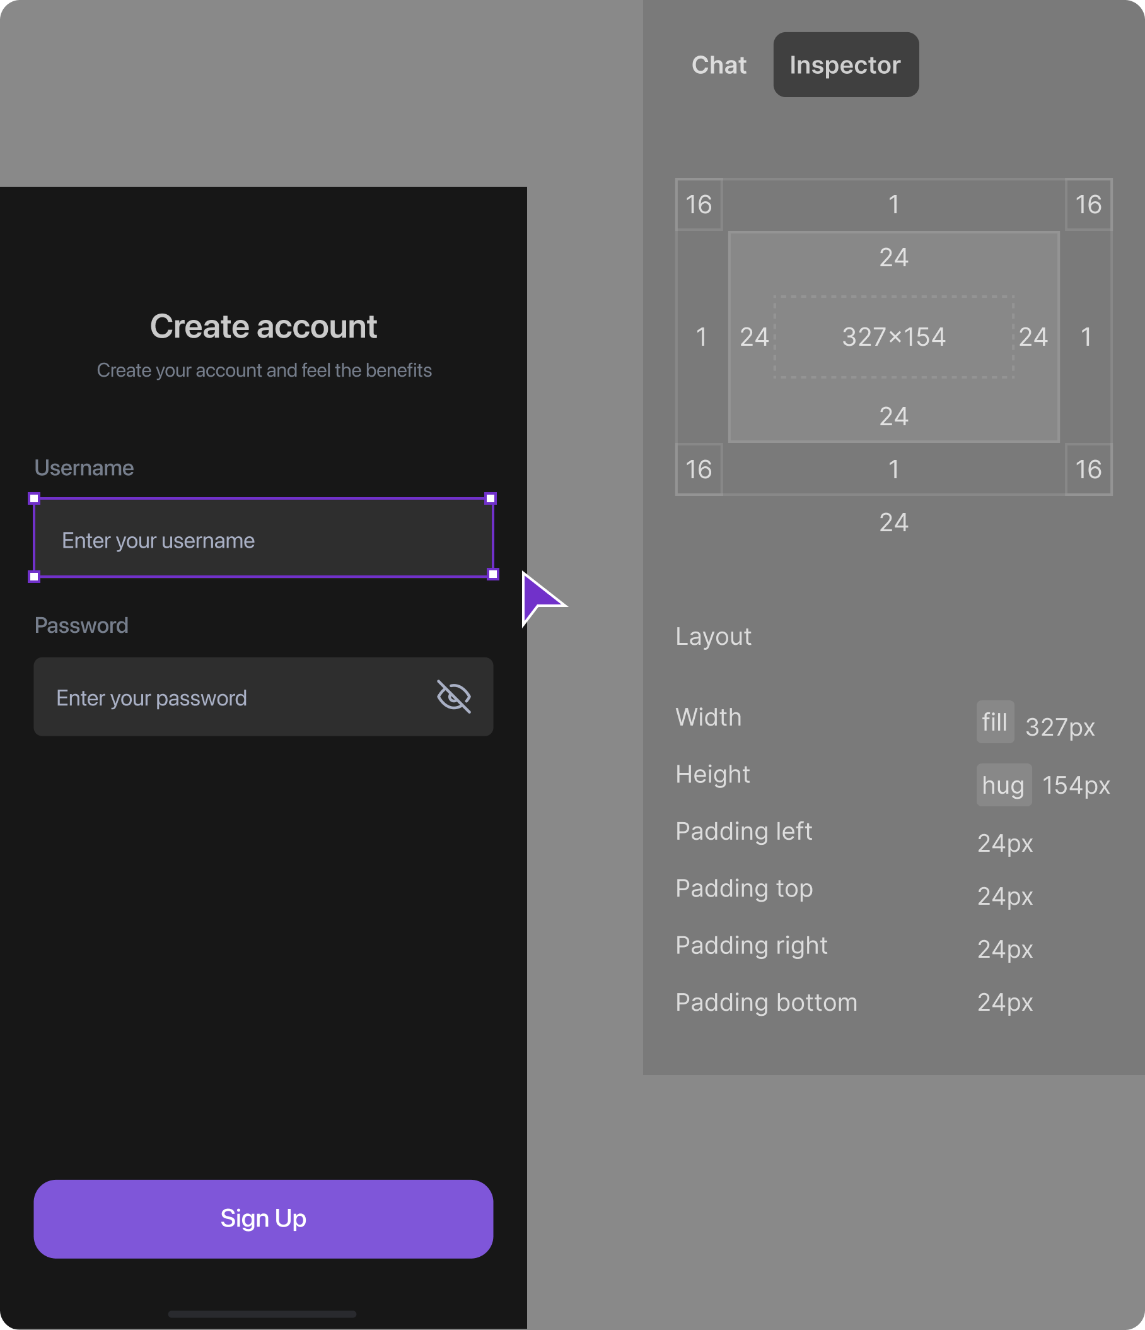Toggle password visibility eye icon

click(x=453, y=697)
